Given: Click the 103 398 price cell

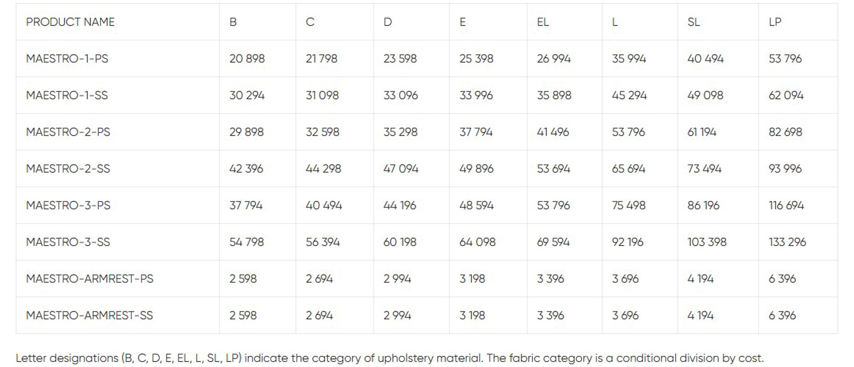Looking at the screenshot, I should pos(707,242).
